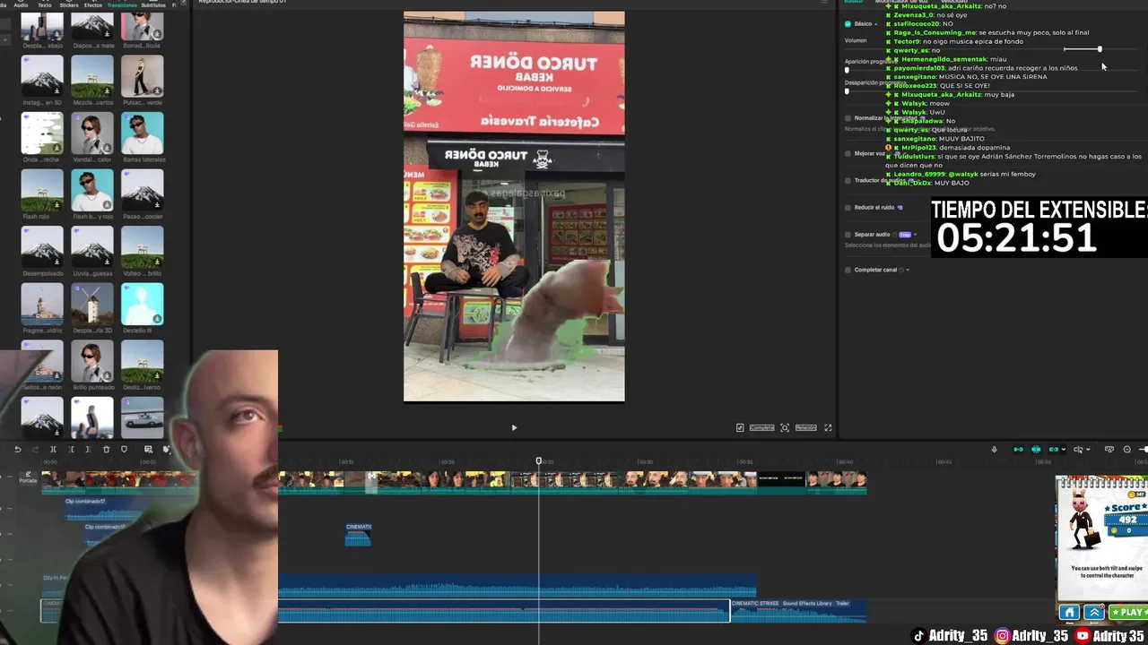This screenshot has width=1148, height=645.
Task: Click the home icon in game ad
Action: 1069,613
